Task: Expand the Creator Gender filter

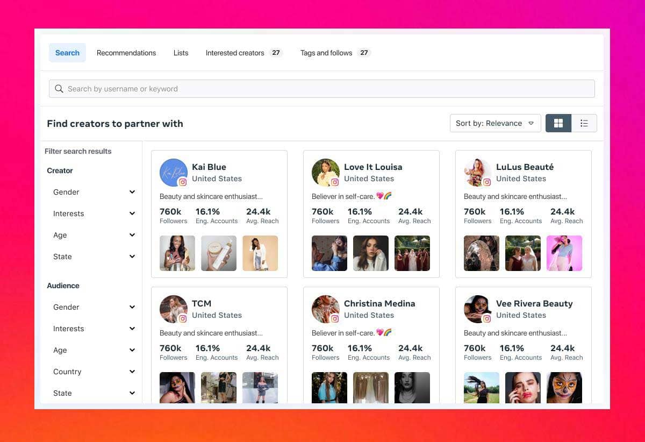Action: tap(94, 192)
